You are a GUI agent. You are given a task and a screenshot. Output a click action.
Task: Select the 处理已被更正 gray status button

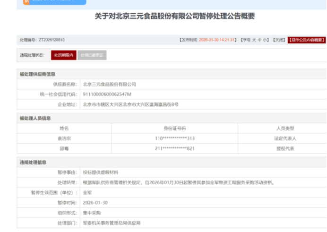[x=92, y=55]
